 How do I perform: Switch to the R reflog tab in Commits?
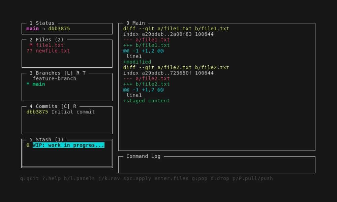[x=74, y=106]
